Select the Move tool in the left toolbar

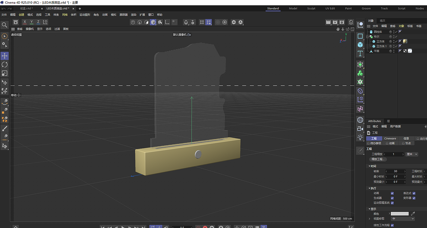[4, 56]
